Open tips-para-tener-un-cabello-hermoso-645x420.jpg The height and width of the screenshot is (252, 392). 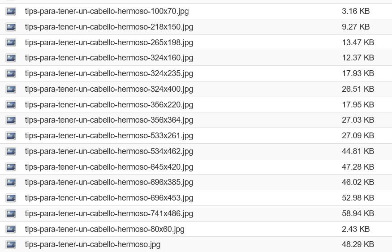[x=109, y=167]
